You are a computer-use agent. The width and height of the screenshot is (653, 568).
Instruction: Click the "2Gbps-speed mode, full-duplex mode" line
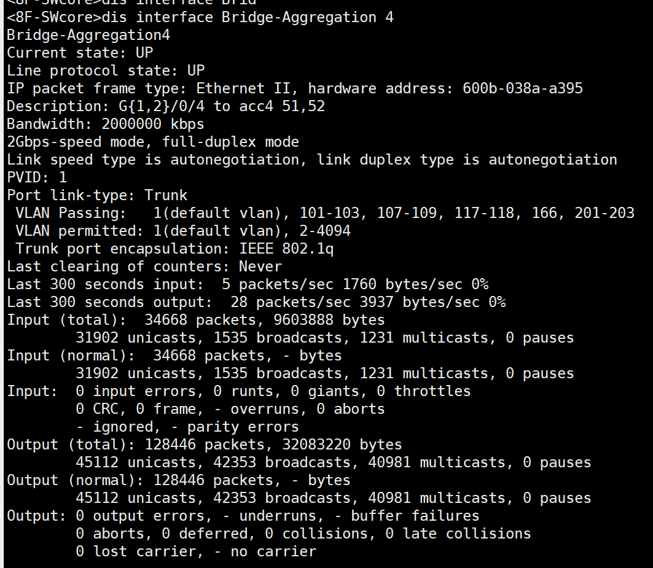153,142
